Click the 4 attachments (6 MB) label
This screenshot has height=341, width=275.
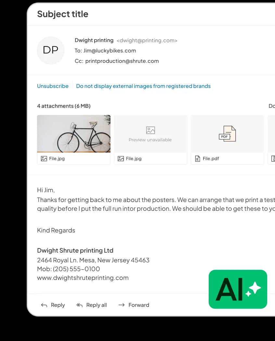click(64, 106)
